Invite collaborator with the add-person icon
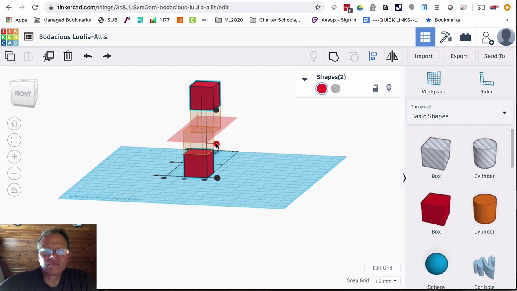Screen dimensions: 517x291 (487, 38)
